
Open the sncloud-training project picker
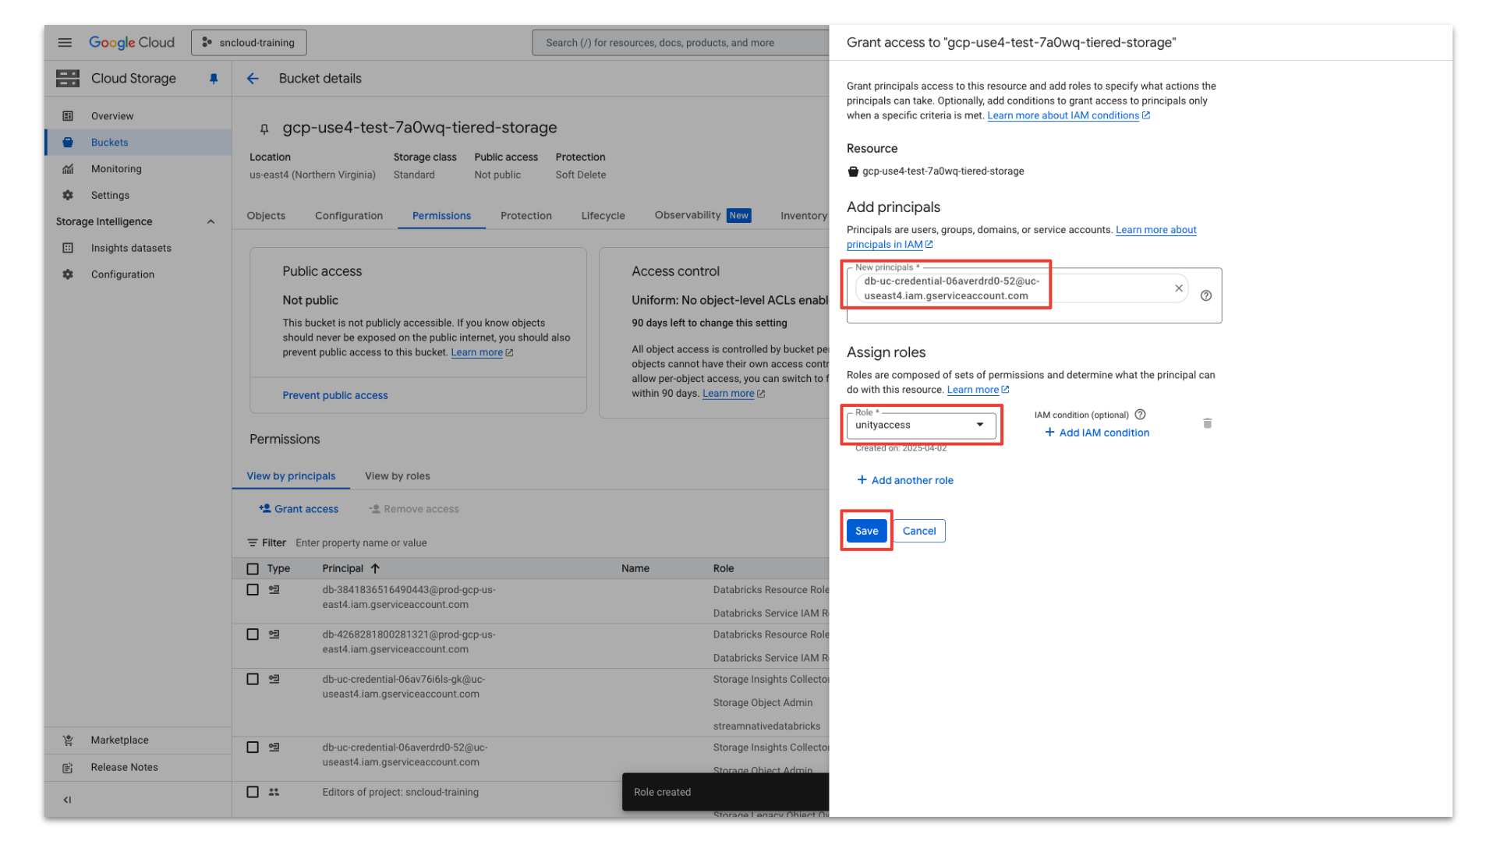[249, 42]
